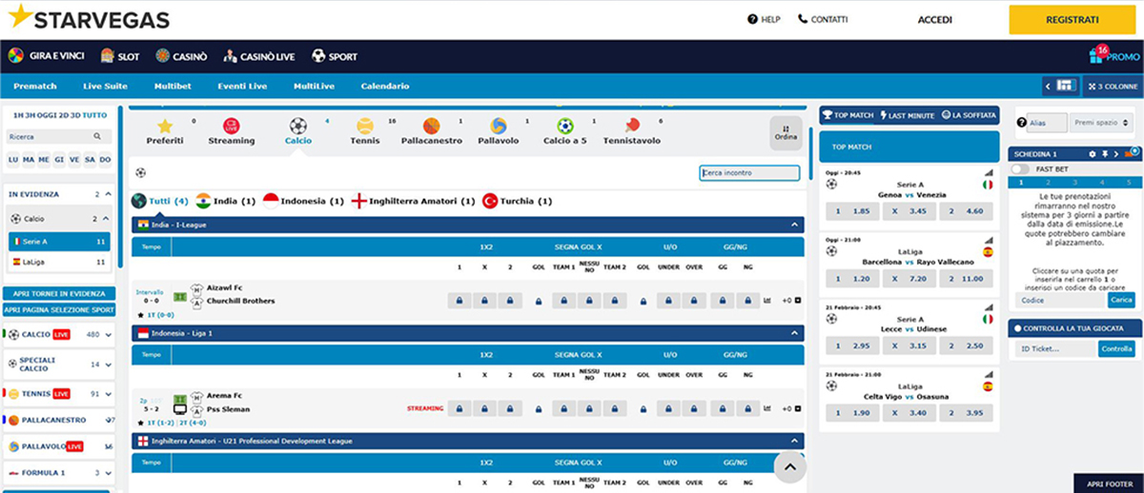1144x493 pixels.
Task: Choose the Tennistavolo paddle filter
Action: coord(633,131)
